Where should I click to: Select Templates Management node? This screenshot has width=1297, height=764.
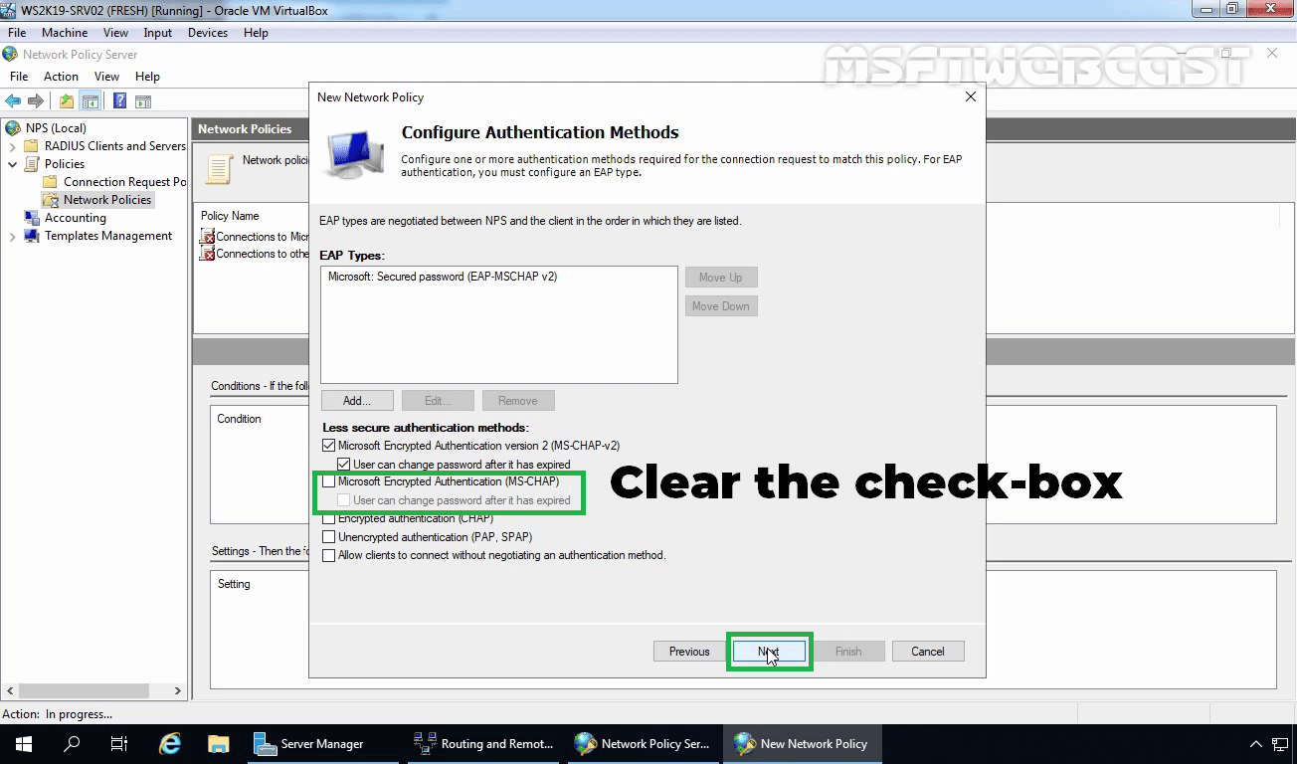[108, 236]
